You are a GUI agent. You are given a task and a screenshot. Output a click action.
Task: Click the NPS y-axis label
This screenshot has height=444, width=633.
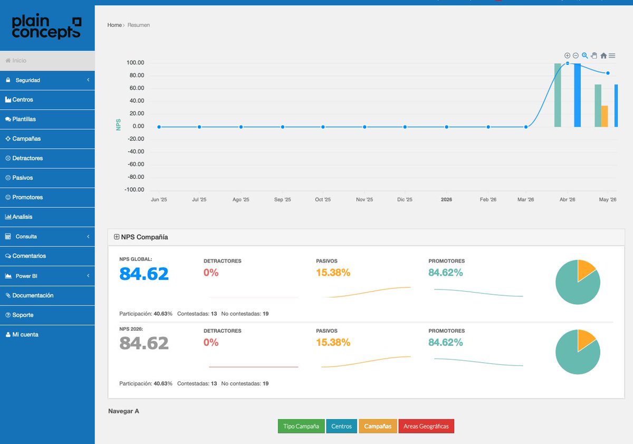[x=118, y=126]
